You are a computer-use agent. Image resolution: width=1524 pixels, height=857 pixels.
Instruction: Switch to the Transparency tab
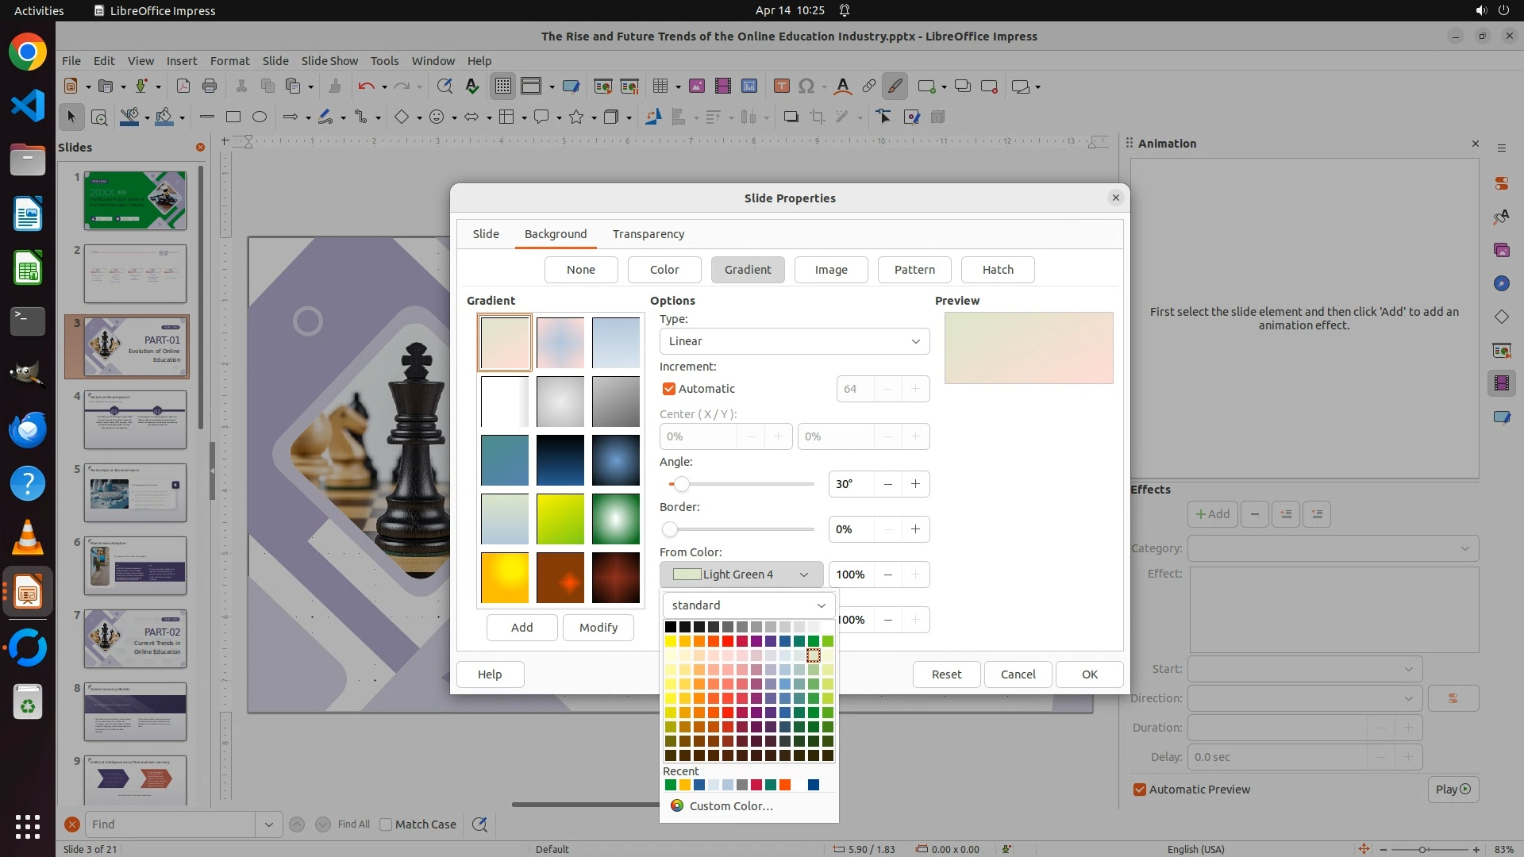[x=648, y=234]
